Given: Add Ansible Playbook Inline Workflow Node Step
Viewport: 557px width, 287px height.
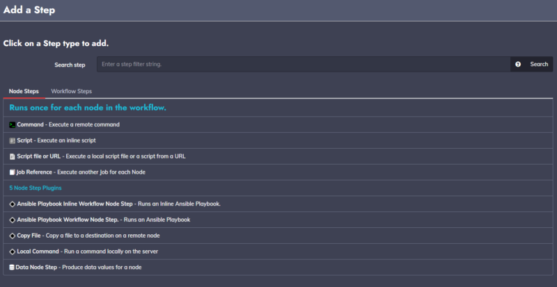Looking at the screenshot, I should (x=278, y=204).
